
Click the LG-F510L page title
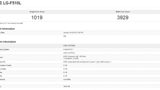pyautogui.click(x=10, y=3)
